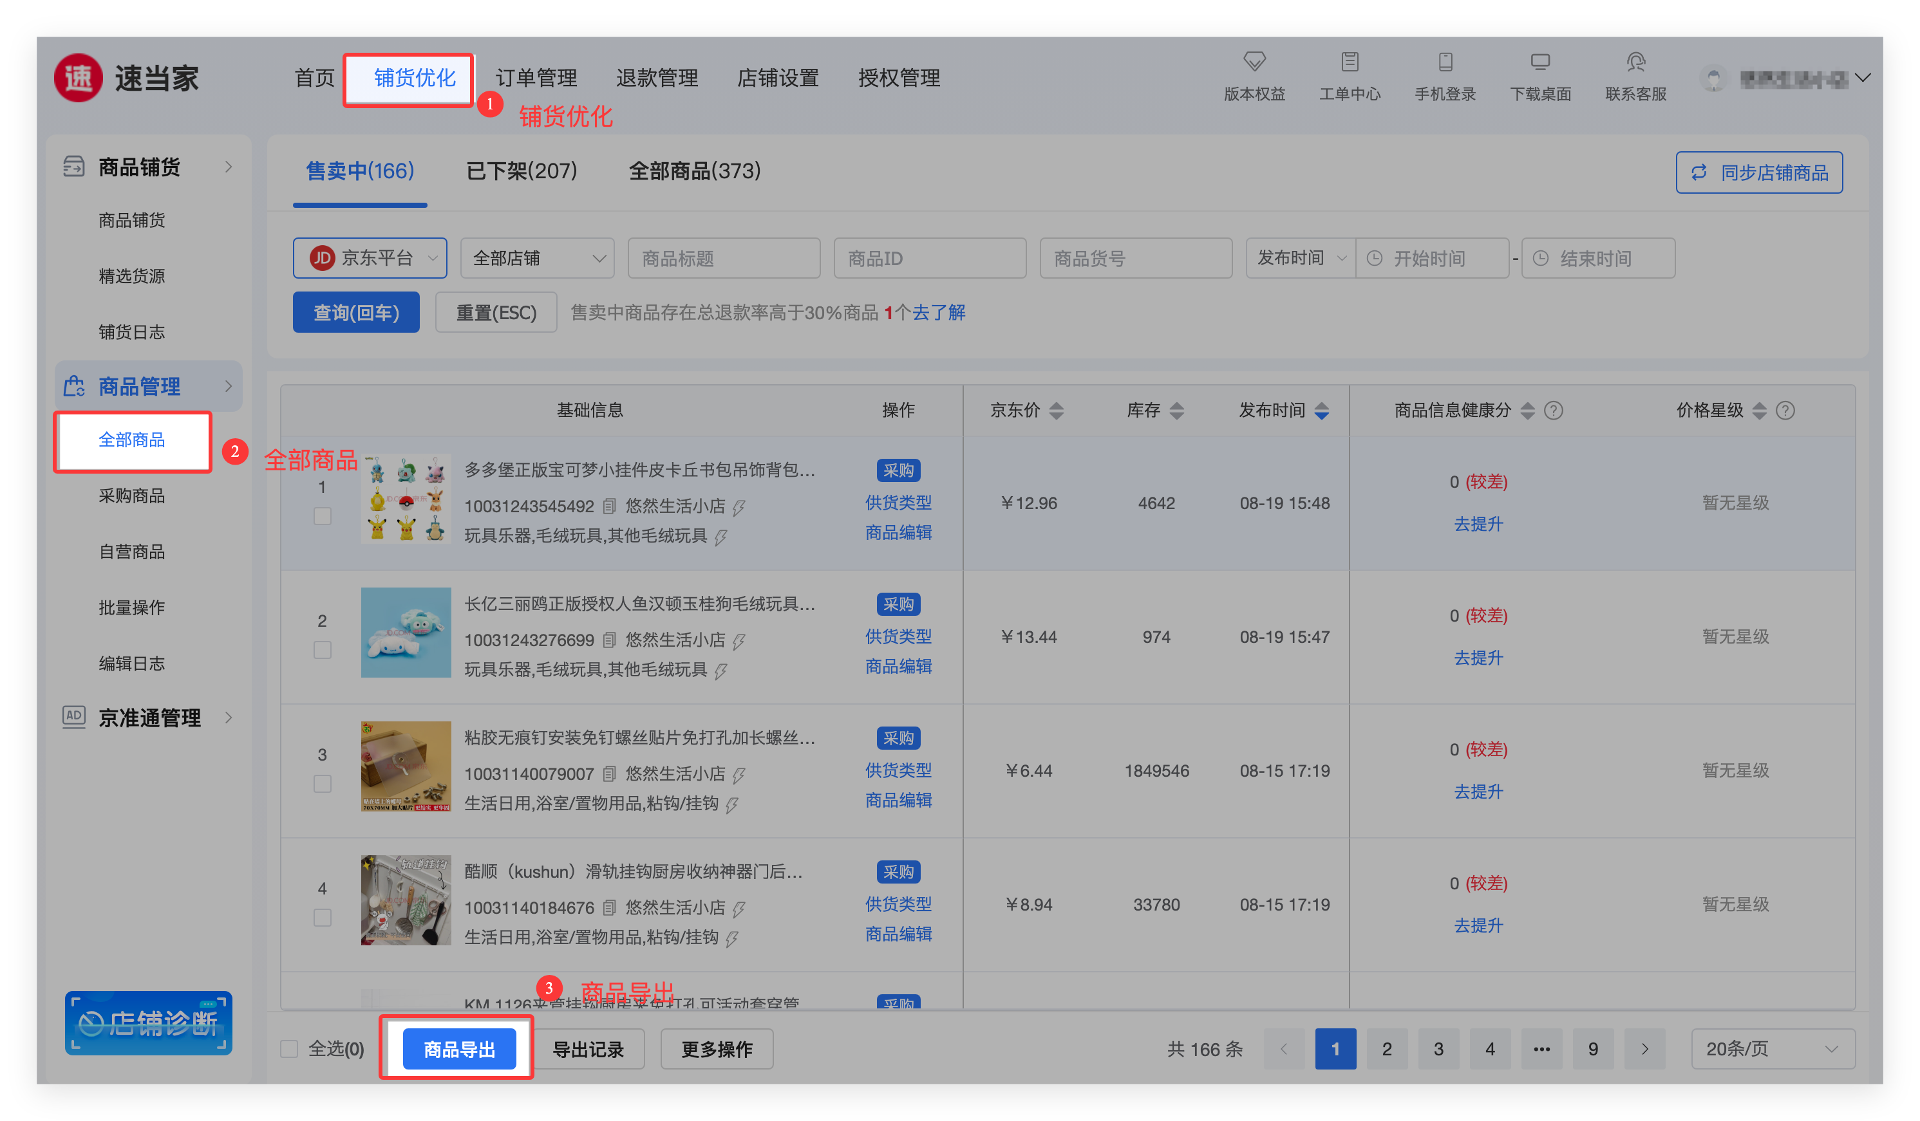Expand the 全部店铺 dropdown
Image resolution: width=1920 pixels, height=1121 pixels.
click(538, 258)
